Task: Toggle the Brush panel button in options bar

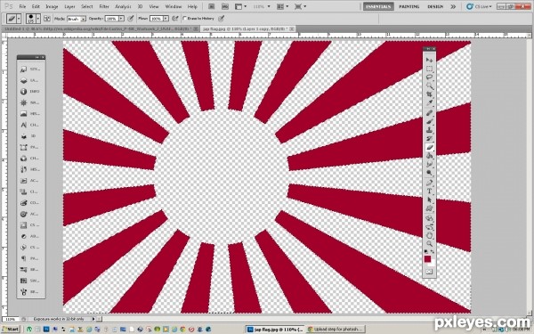Action: click(47, 19)
